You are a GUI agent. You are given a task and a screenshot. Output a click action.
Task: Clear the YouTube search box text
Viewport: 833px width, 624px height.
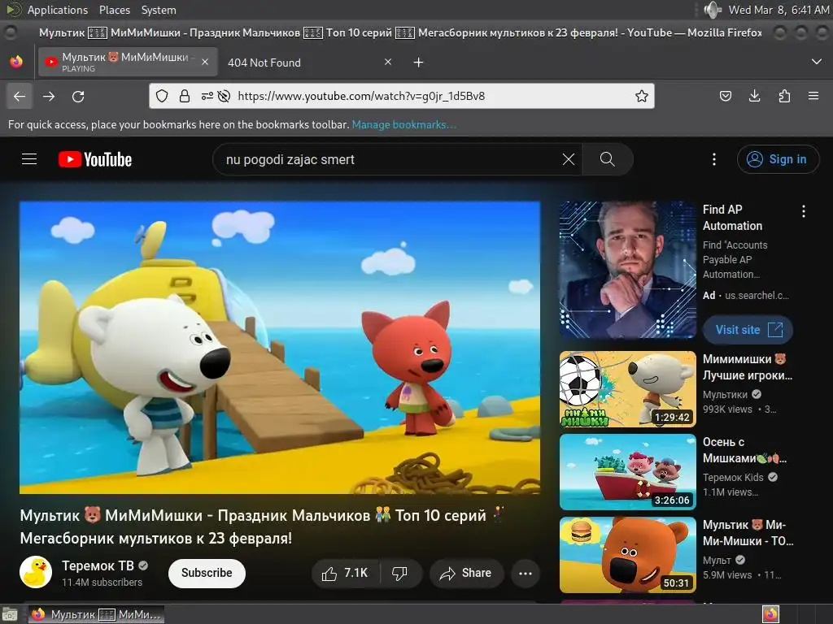[568, 159]
